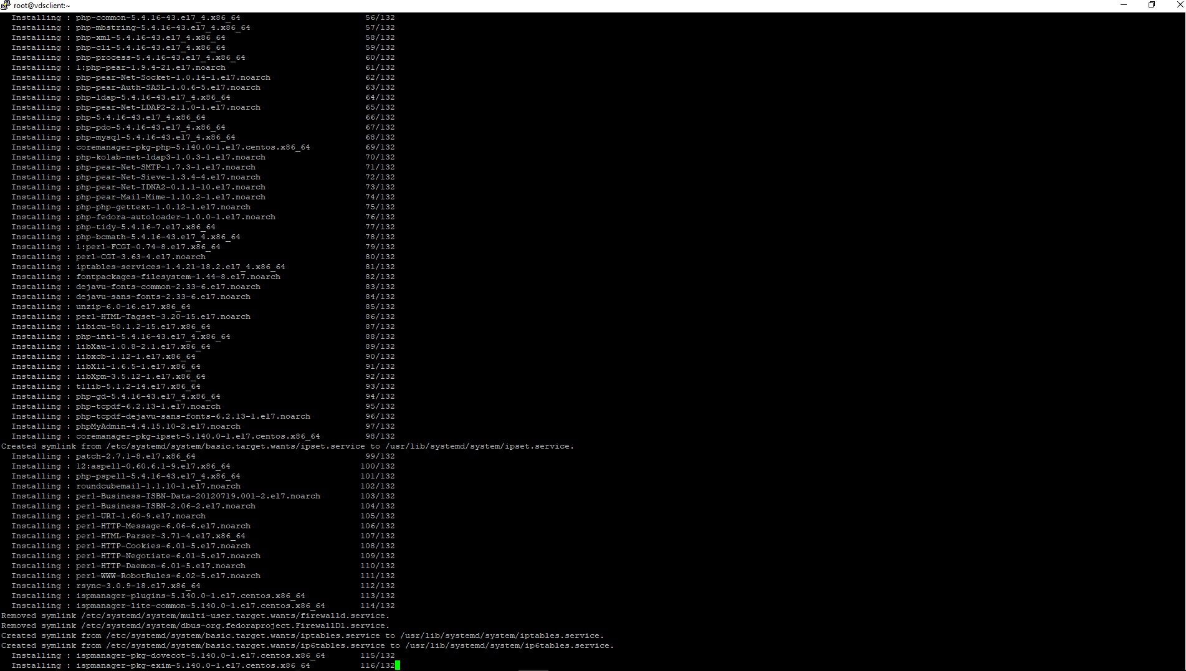This screenshot has height=671, width=1186.
Task: Click the rsync-3.0.9-18.el7.x86_64 line
Action: click(x=203, y=586)
